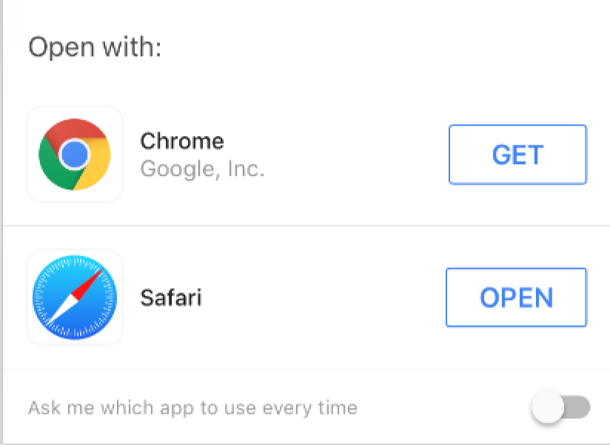Image resolution: width=610 pixels, height=445 pixels.
Task: Click the gray track of the toggle
Action: (577, 407)
